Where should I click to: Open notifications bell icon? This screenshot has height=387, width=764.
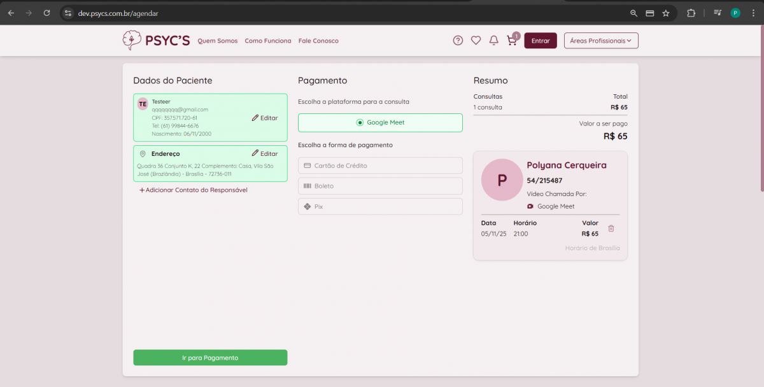(x=493, y=41)
